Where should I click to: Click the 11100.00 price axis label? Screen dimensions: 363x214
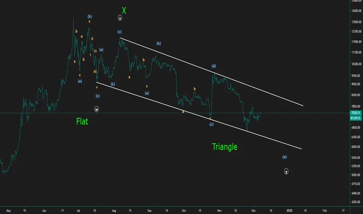356,52
